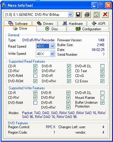Open the Software tab
Screen dimensions: 113x142
(18, 23)
